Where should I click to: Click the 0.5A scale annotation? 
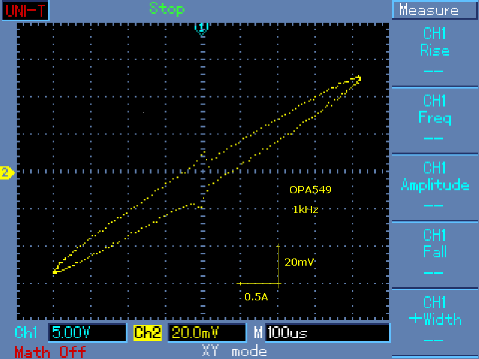(256, 297)
